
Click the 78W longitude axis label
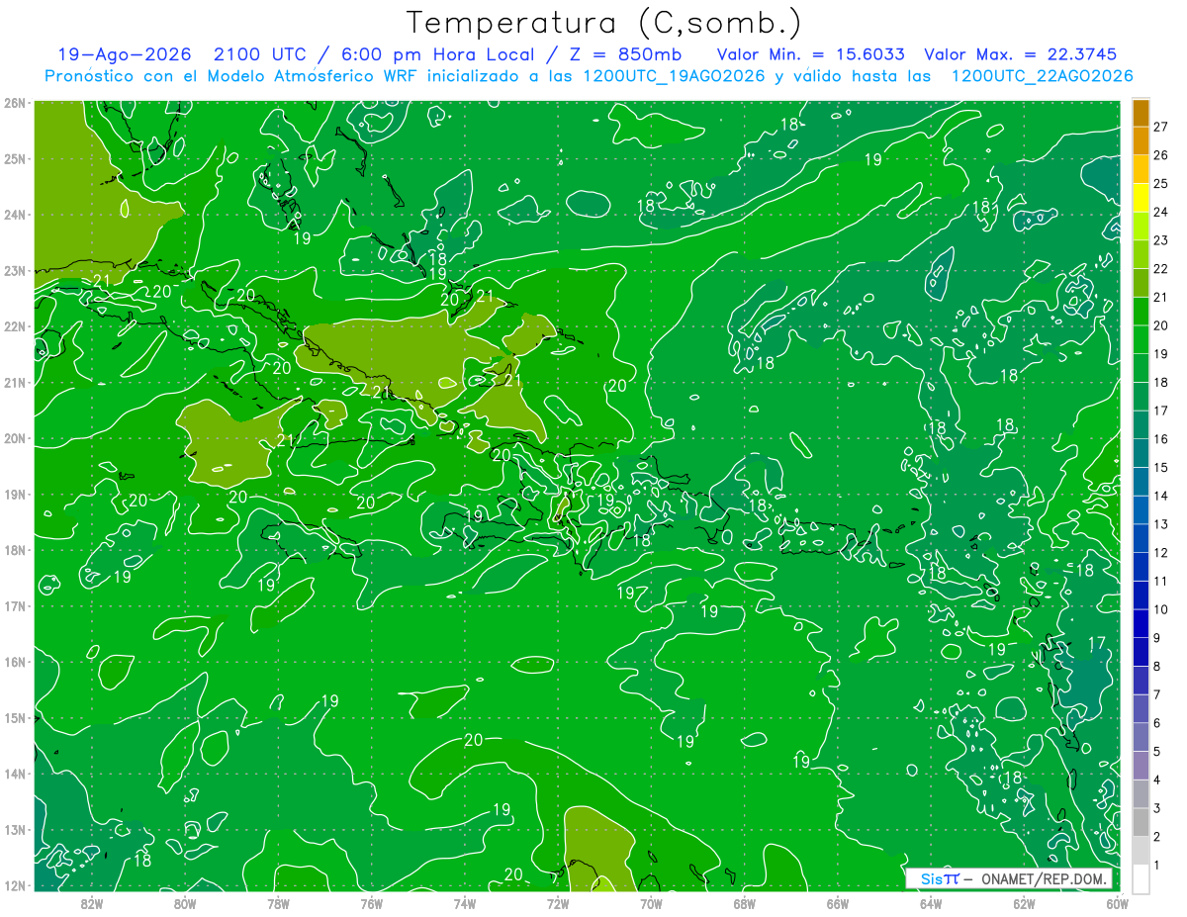click(278, 904)
